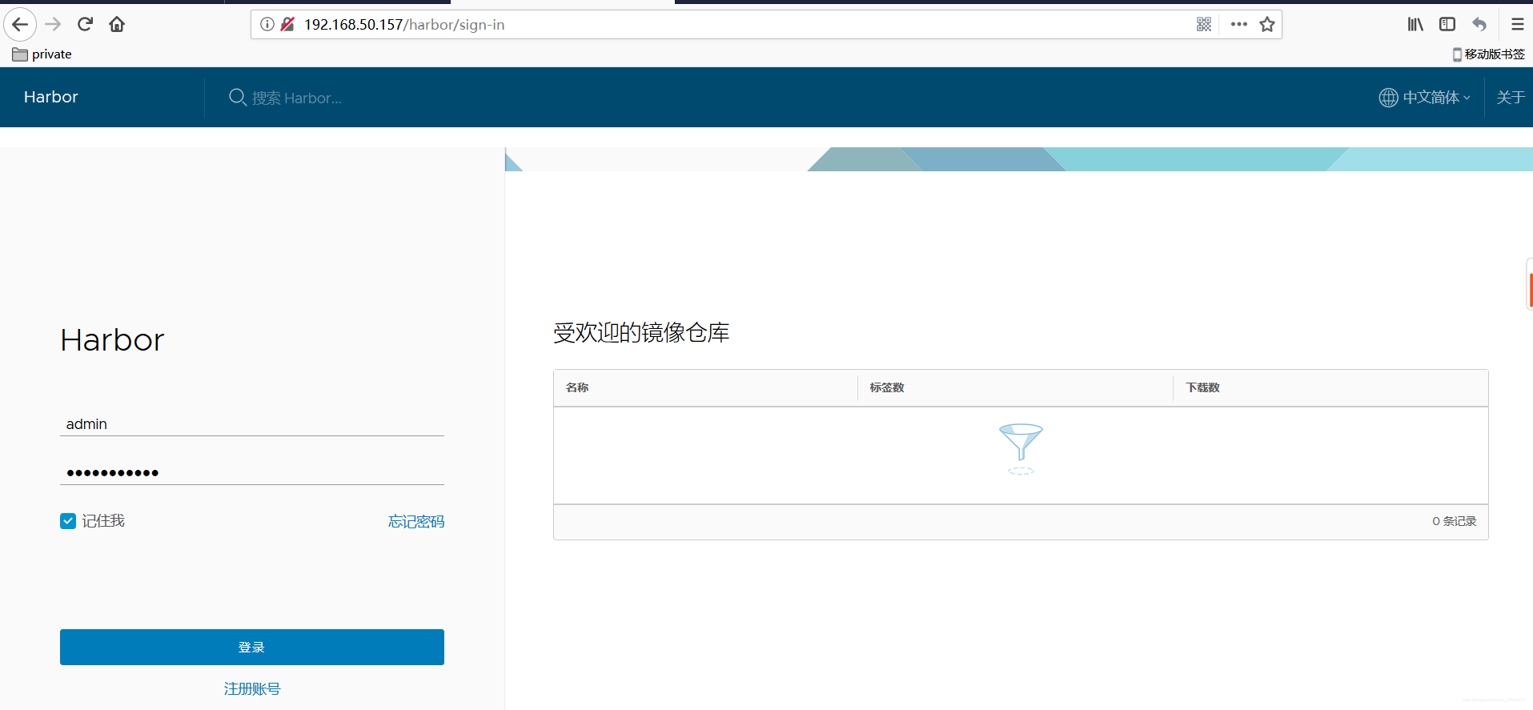
Task: Open the QR code icon in address bar
Action: tap(1204, 24)
